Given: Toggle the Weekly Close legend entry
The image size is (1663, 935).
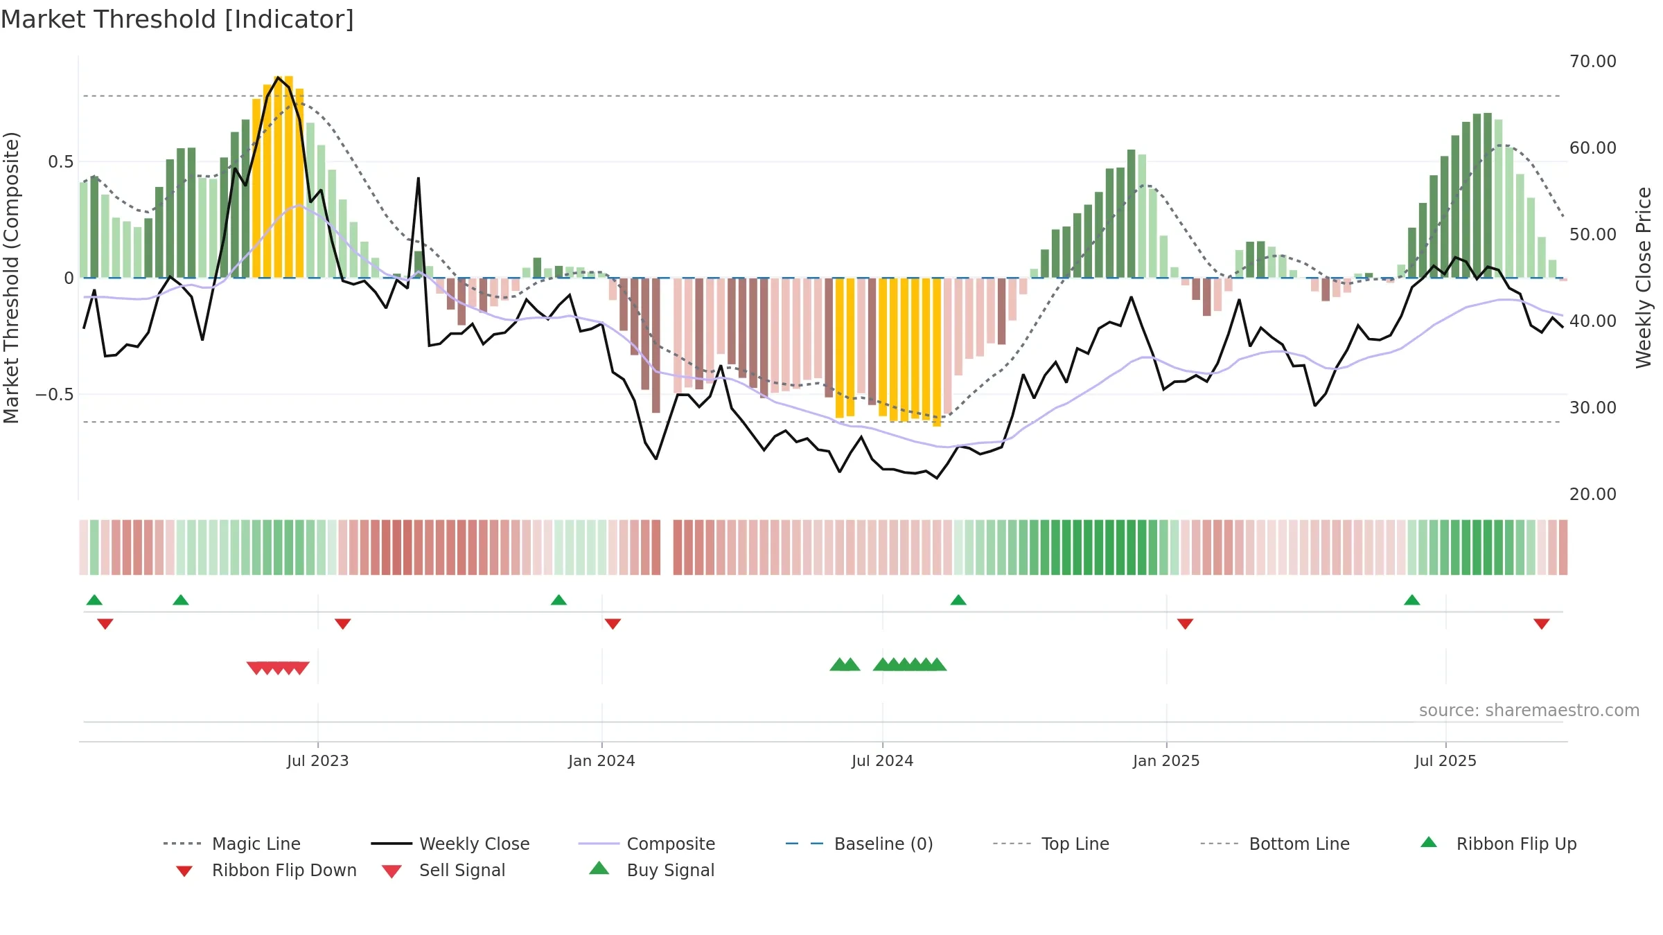Looking at the screenshot, I should pyautogui.click(x=450, y=844).
